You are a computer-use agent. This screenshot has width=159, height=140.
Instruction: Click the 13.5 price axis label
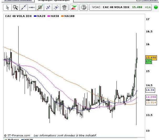point(149,115)
